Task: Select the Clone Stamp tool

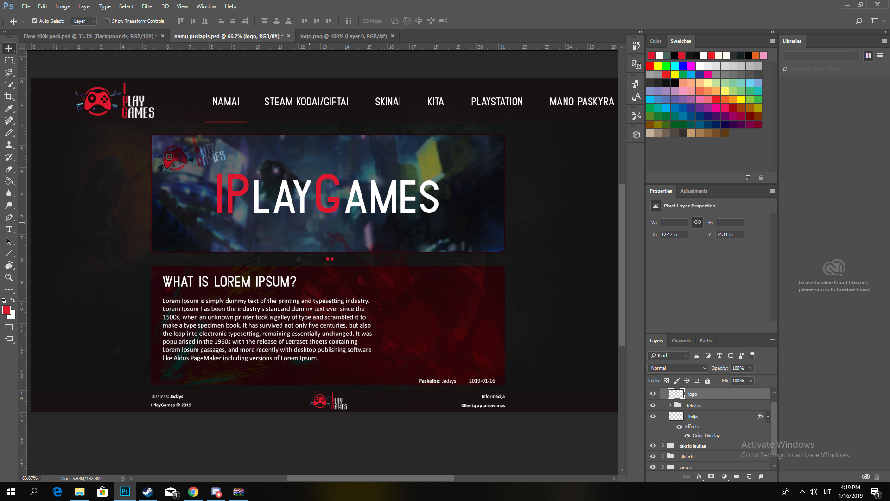Action: [9, 145]
